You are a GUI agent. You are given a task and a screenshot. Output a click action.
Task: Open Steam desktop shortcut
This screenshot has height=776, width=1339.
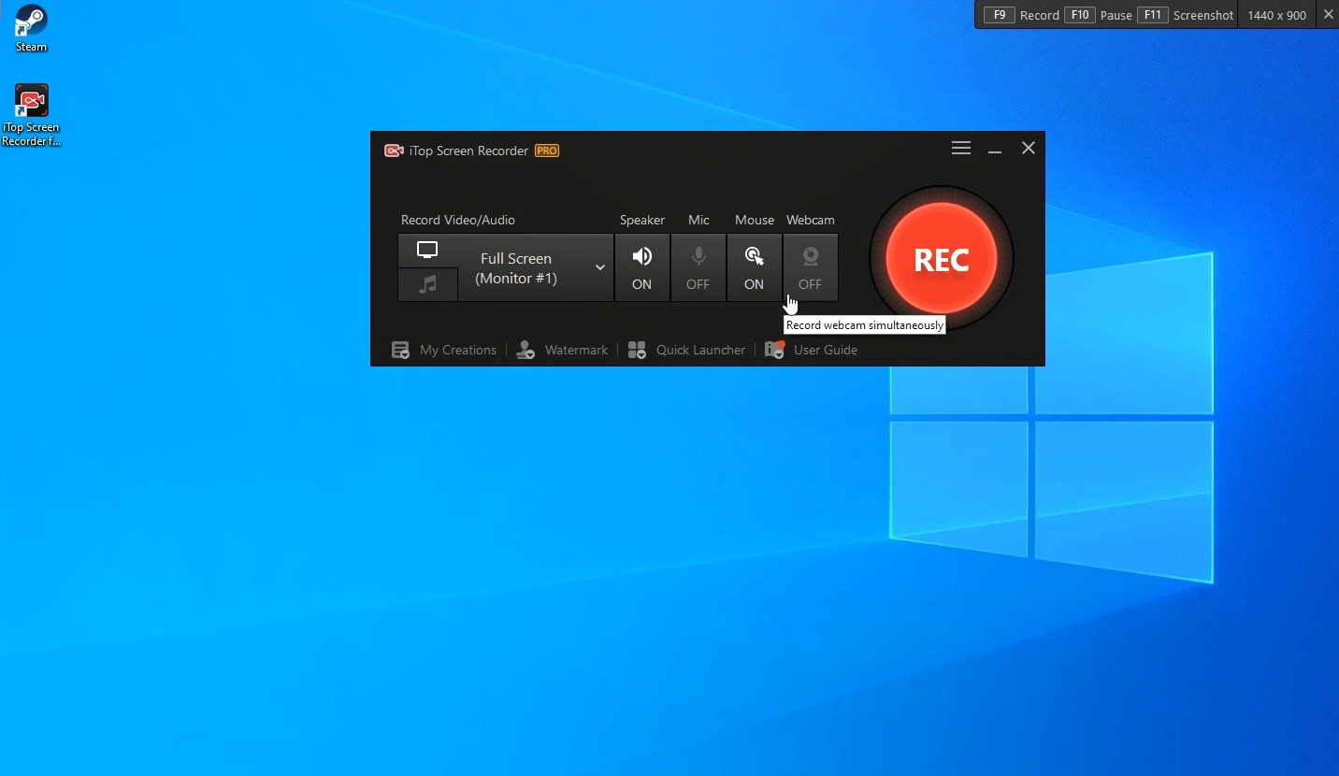pyautogui.click(x=31, y=28)
